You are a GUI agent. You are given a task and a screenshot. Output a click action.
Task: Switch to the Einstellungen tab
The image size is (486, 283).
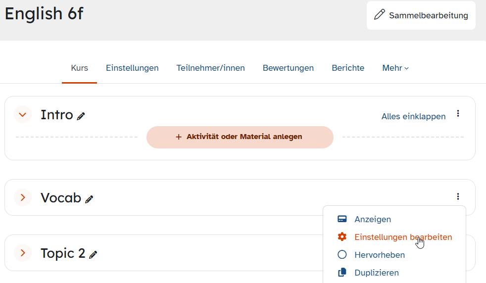coord(132,68)
